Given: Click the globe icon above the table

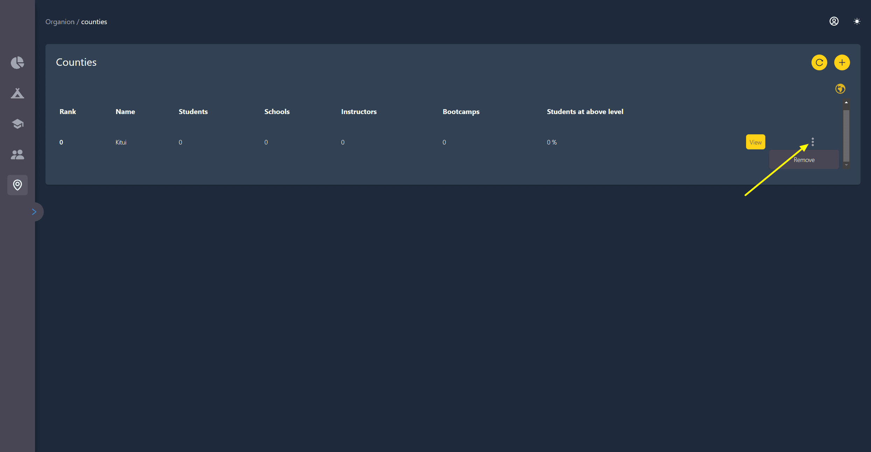Looking at the screenshot, I should [840, 89].
